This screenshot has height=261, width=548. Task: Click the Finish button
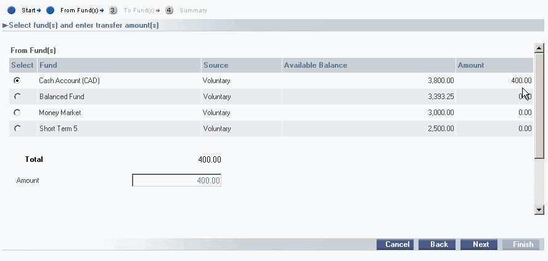coord(523,244)
